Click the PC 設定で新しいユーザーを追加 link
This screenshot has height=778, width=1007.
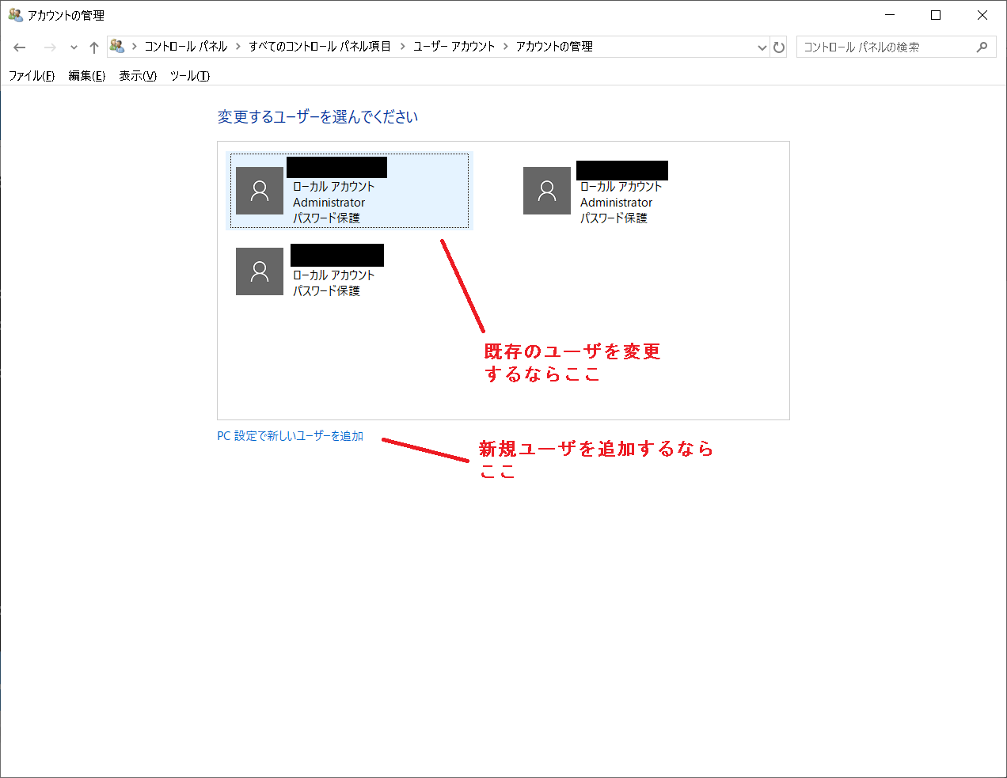pos(290,435)
